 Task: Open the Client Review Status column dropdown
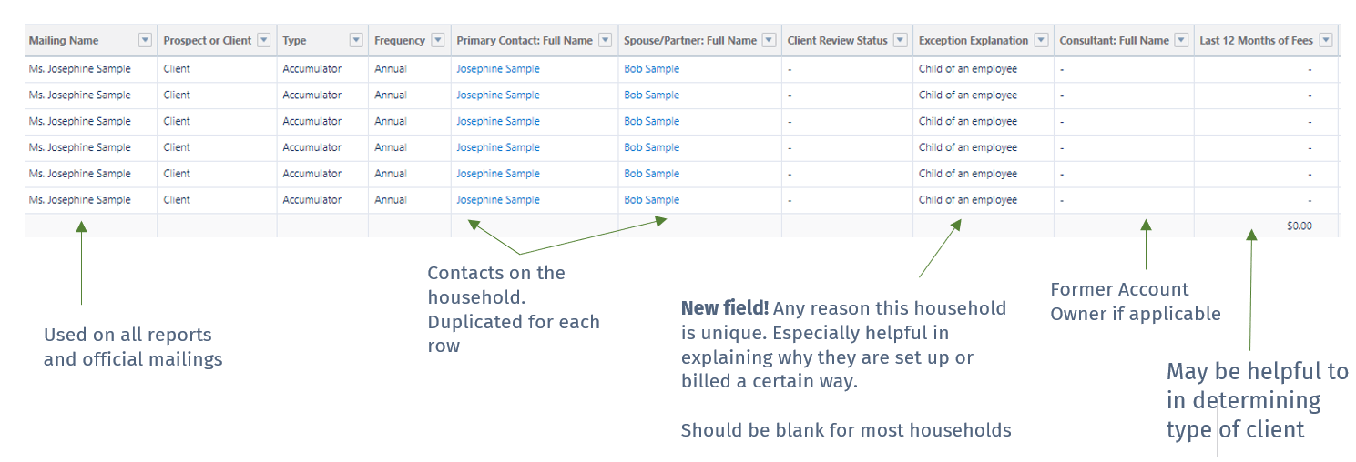click(901, 40)
